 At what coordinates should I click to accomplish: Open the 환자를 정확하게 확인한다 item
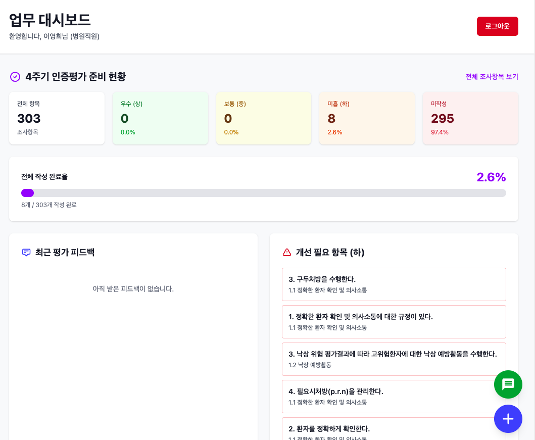tap(393, 432)
